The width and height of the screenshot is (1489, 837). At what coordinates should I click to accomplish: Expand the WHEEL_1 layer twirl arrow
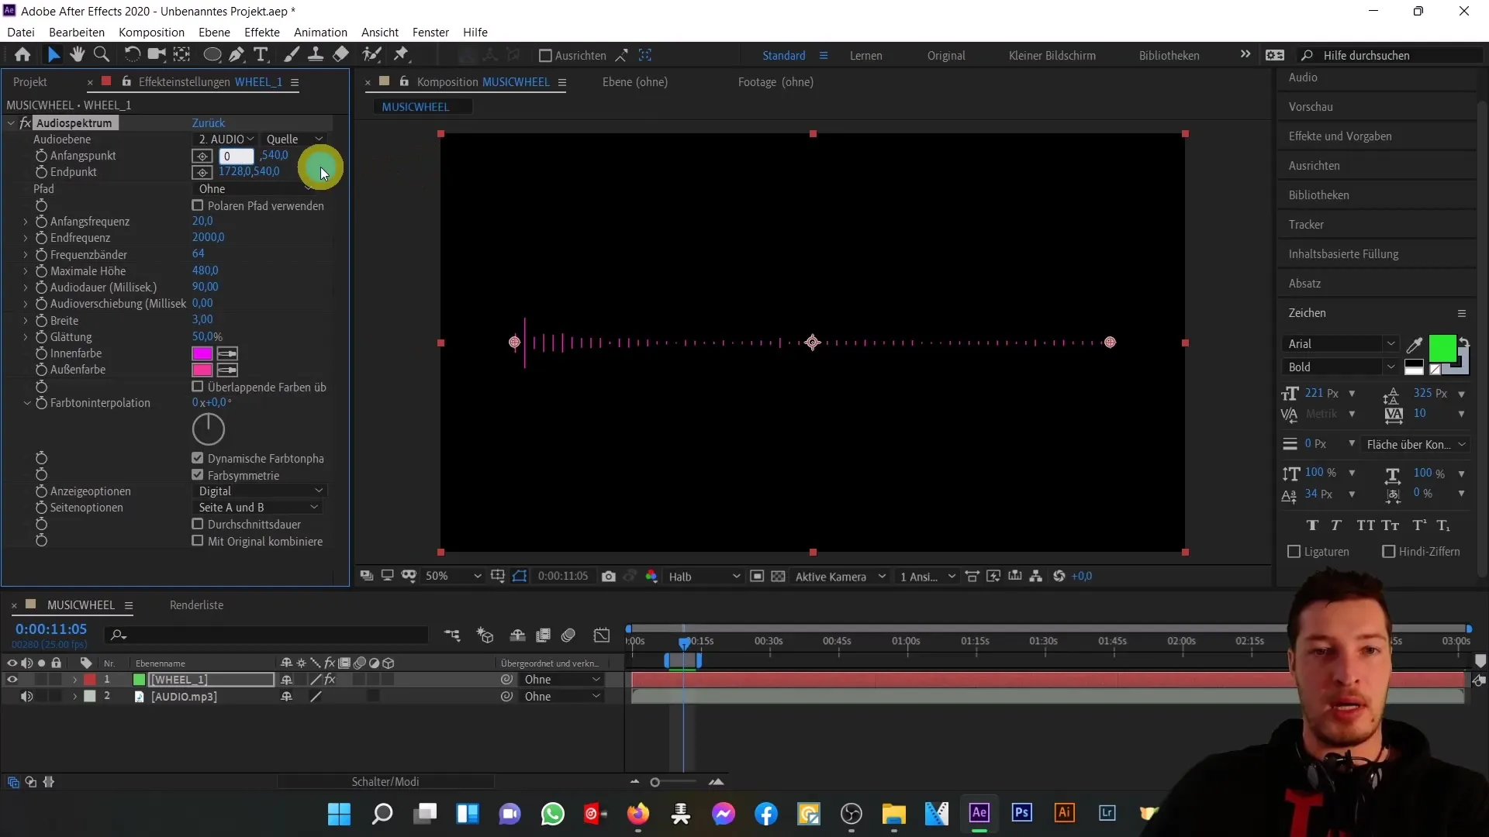click(74, 680)
